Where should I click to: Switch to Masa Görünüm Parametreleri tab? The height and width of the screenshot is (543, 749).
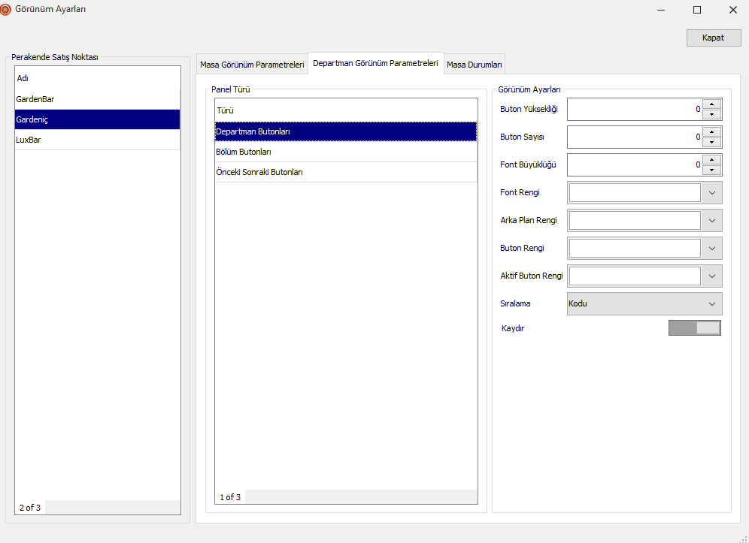252,65
